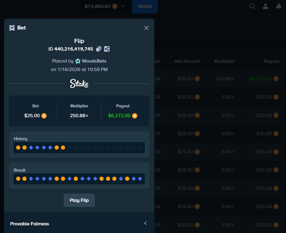The width and height of the screenshot is (286, 233).
Task: Click the bitcoin icon beside $6,272.00 payout in dialog
Action: point(135,116)
